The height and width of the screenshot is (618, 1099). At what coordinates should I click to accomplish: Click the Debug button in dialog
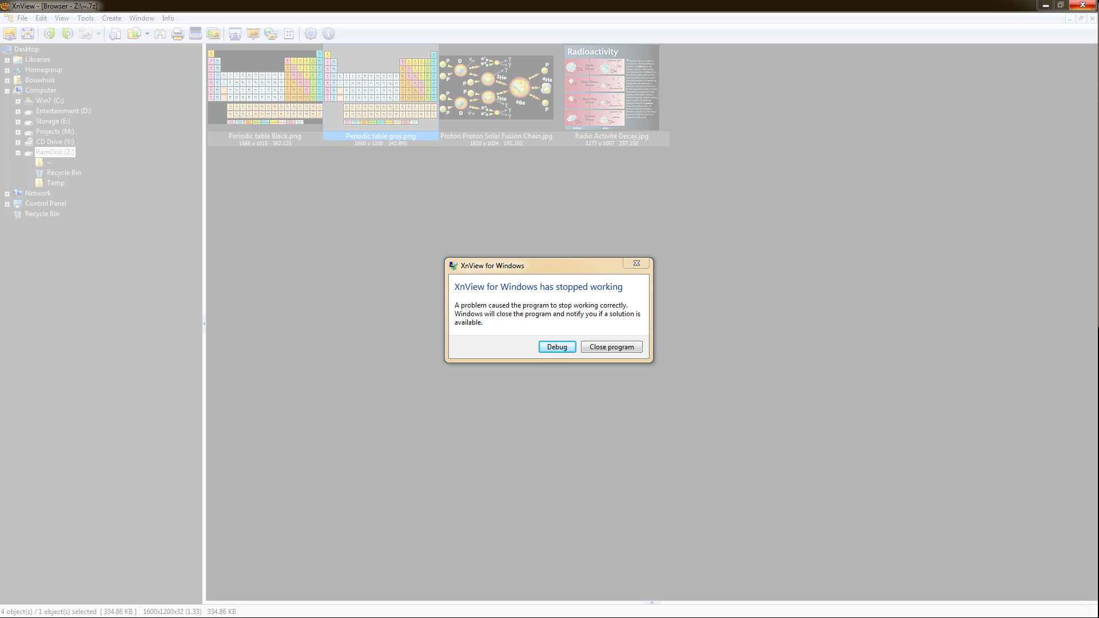[556, 347]
